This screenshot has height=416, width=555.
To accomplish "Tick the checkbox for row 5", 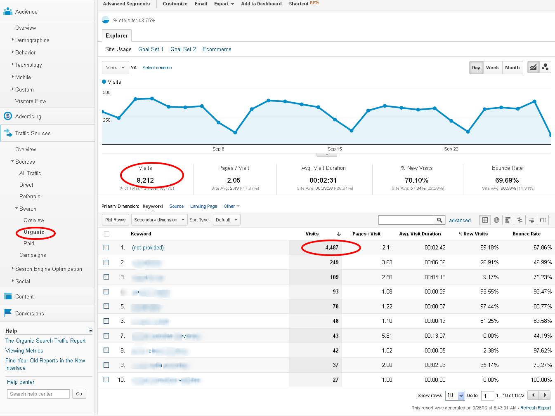I will click(106, 306).
